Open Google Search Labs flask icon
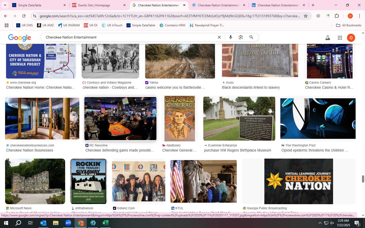The width and height of the screenshot is (365, 228). [328, 38]
